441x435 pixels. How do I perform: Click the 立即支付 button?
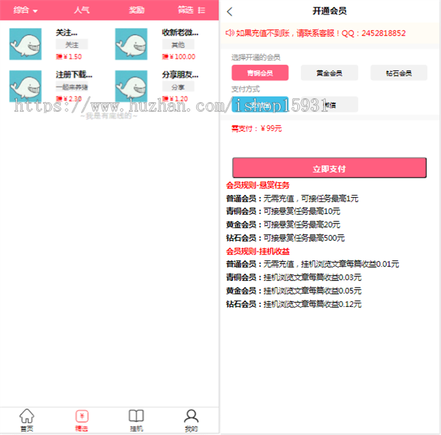(x=329, y=168)
